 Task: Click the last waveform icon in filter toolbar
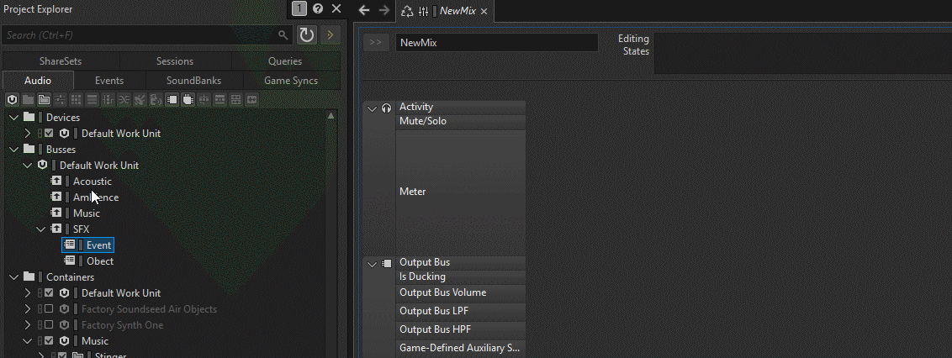tap(251, 99)
